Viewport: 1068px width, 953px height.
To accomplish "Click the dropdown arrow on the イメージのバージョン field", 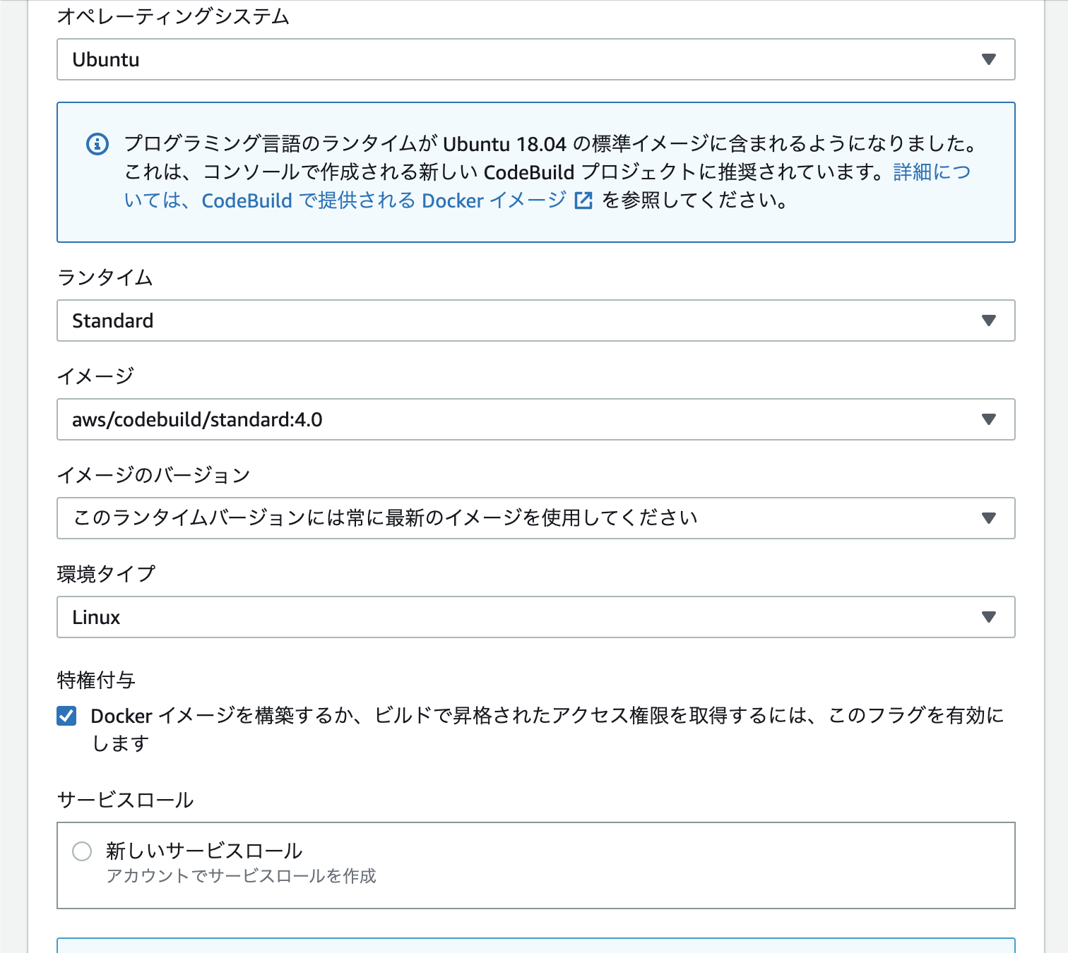I will tap(989, 518).
